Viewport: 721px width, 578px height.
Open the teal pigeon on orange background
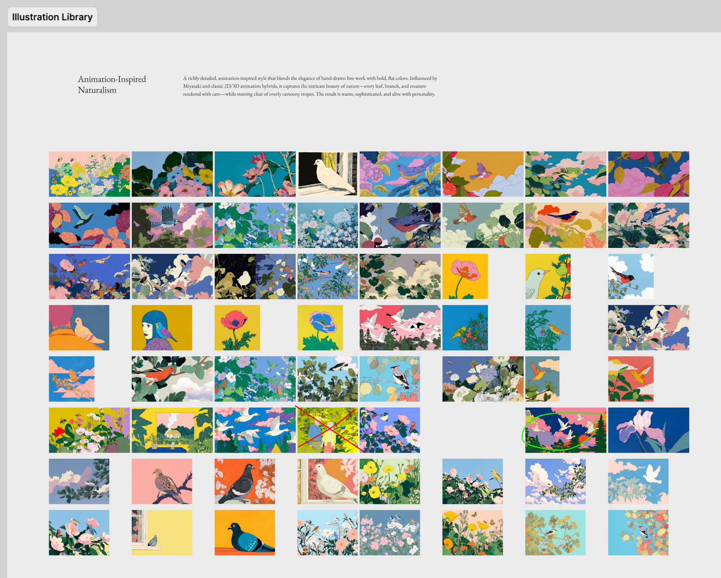(x=245, y=533)
